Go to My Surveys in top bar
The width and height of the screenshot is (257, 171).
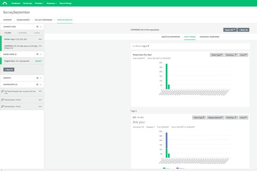(27, 3)
